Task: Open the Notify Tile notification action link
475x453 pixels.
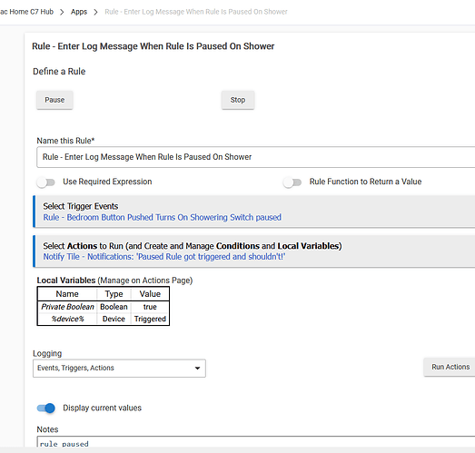Action: 163,257
